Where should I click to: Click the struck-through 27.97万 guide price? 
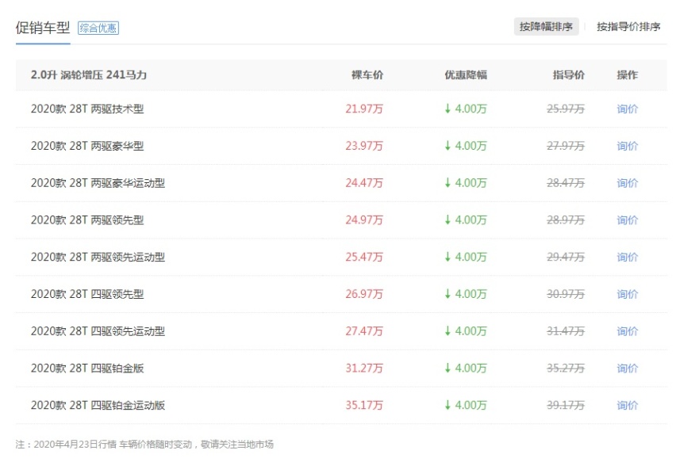(x=566, y=146)
